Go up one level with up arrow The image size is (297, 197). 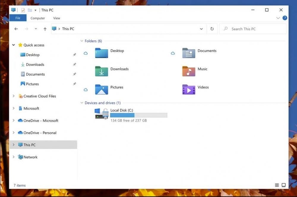pyautogui.click(x=45, y=29)
